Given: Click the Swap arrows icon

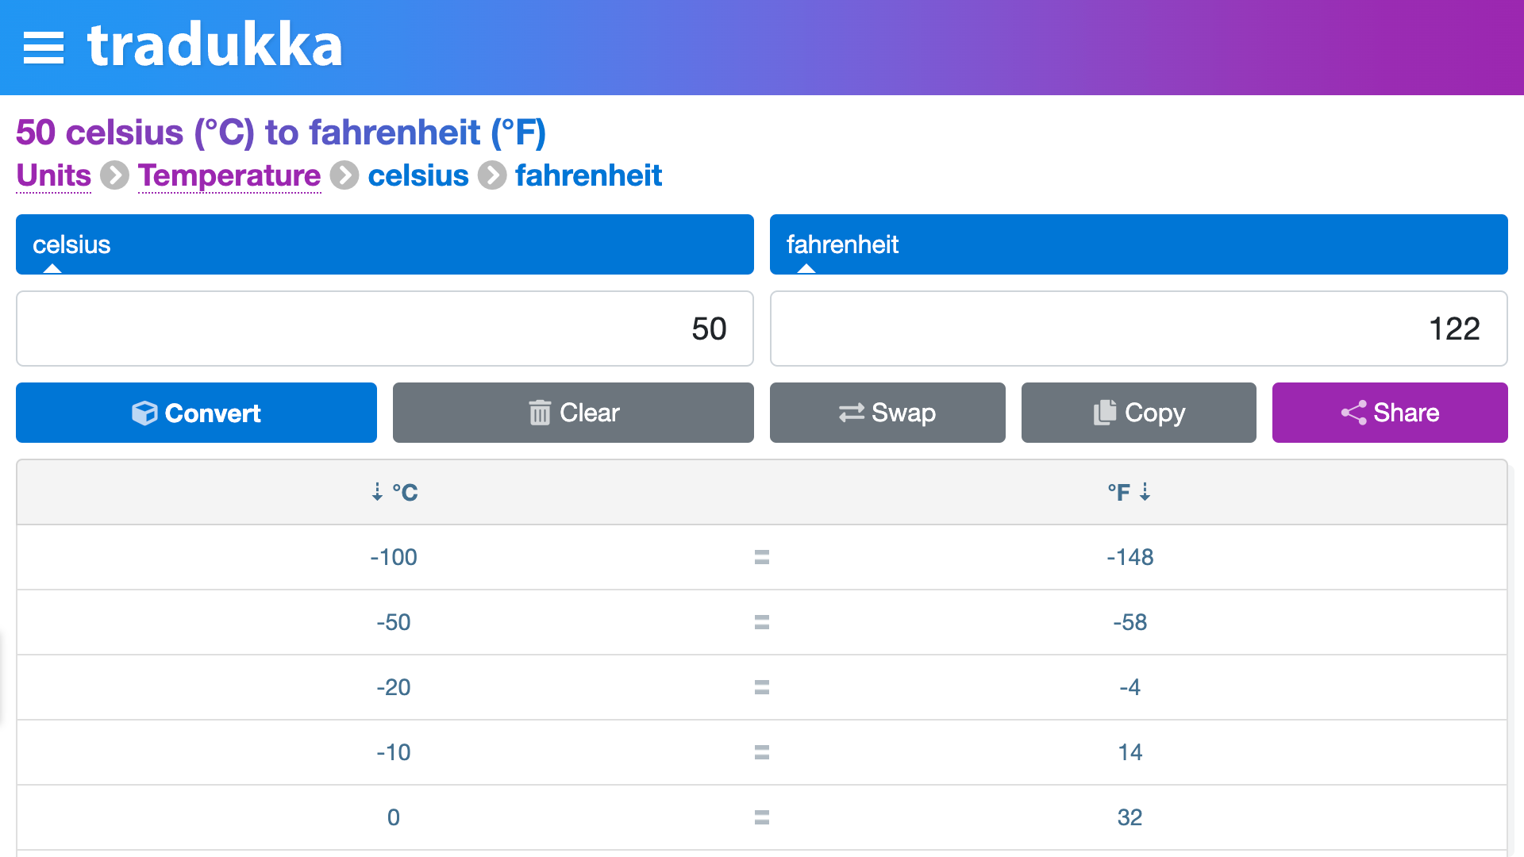Looking at the screenshot, I should click(x=852, y=413).
